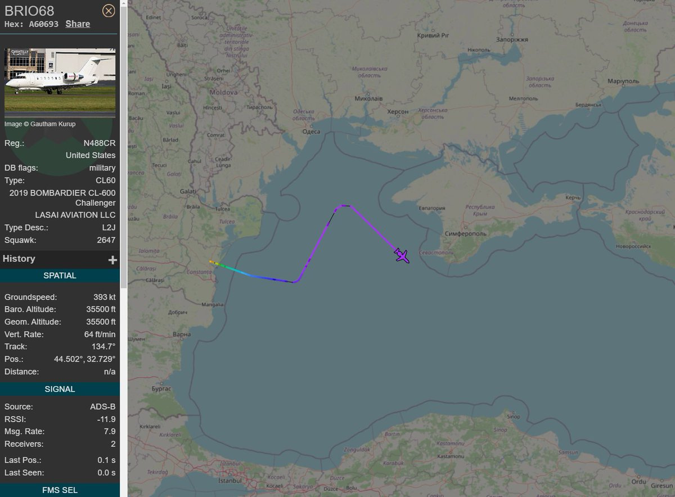
Task: Expand History with the plus icon
Action: 112,260
